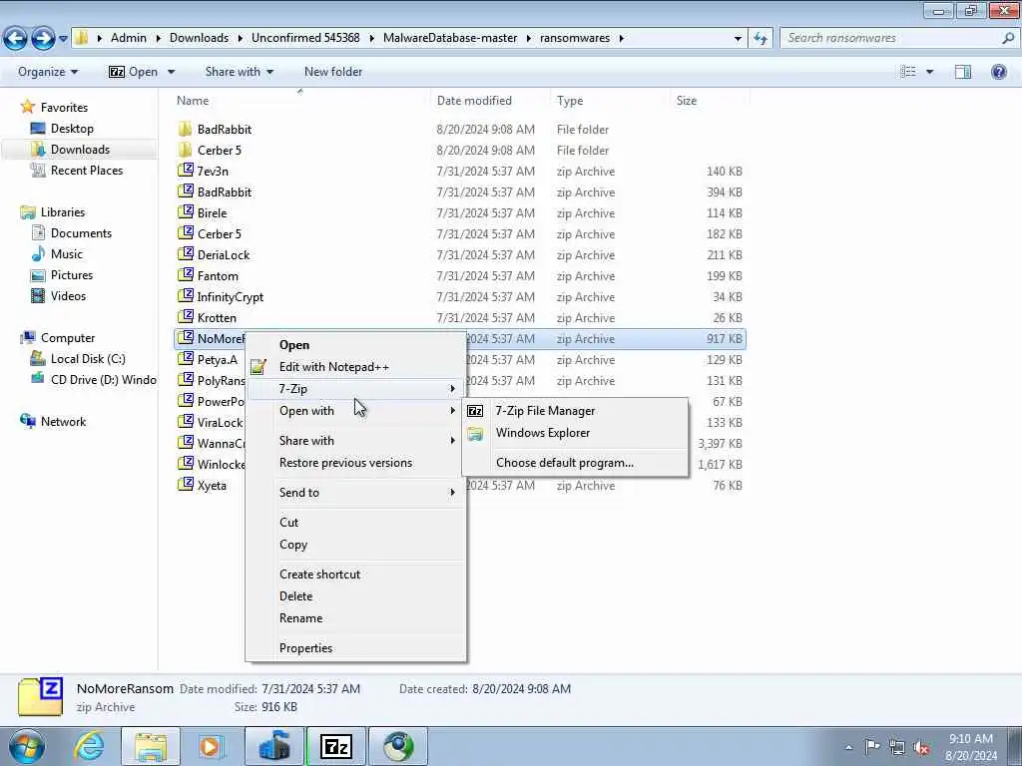Image resolution: width=1022 pixels, height=766 pixels.
Task: Expand breadcrumb arrow after Downloads
Action: pos(240,38)
